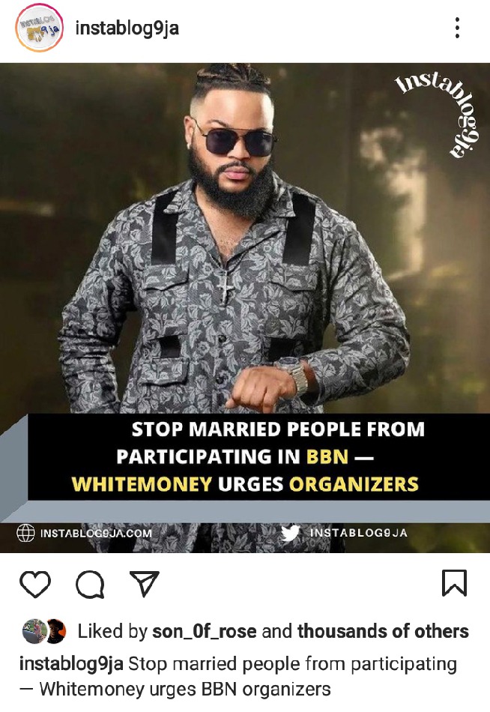The image size is (490, 712).
Task: Tap instablog9ja name in caption
Action: (71, 664)
